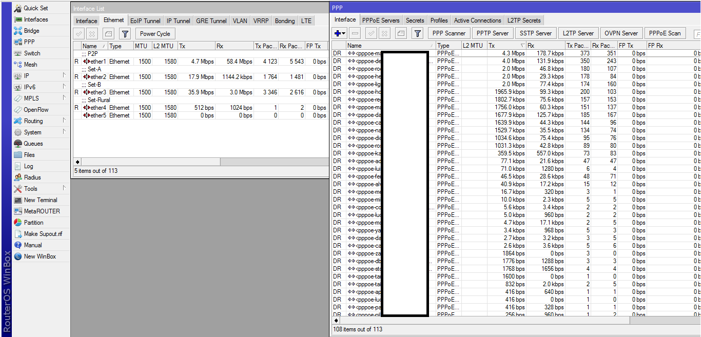701x337 pixels.
Task: Select the ether4 interface row
Action: coord(200,108)
